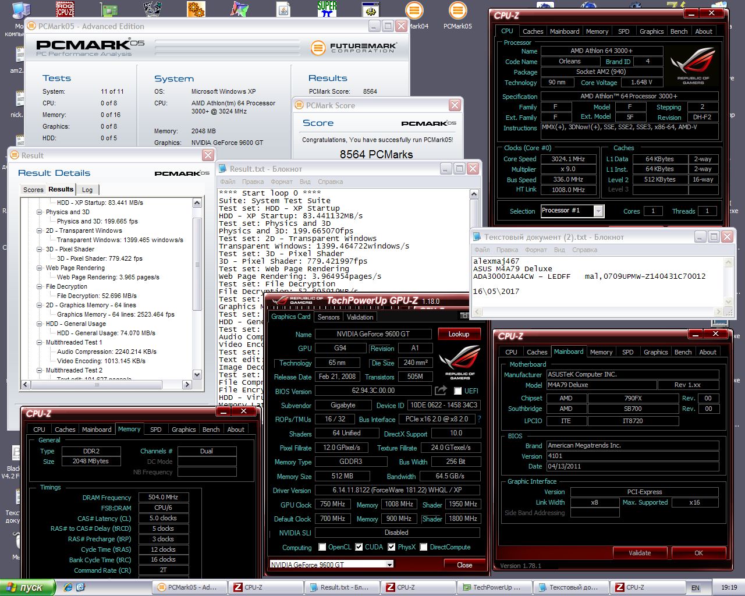The width and height of the screenshot is (745, 596).
Task: Click the second quick launch icon
Action: 80,587
